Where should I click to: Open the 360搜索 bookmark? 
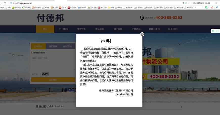click(26, 7)
